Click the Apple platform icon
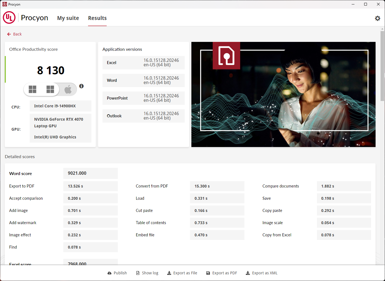385x281 pixels. point(68,89)
